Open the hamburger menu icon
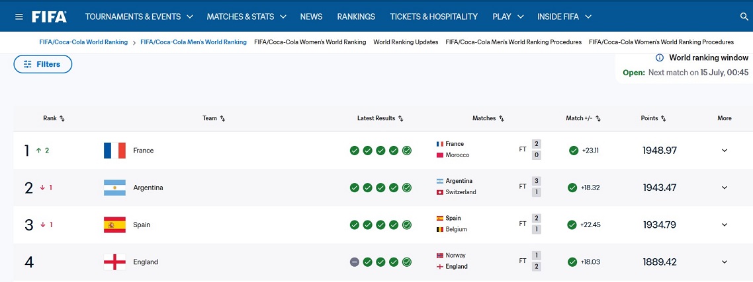The width and height of the screenshot is (753, 282). pyautogui.click(x=19, y=17)
